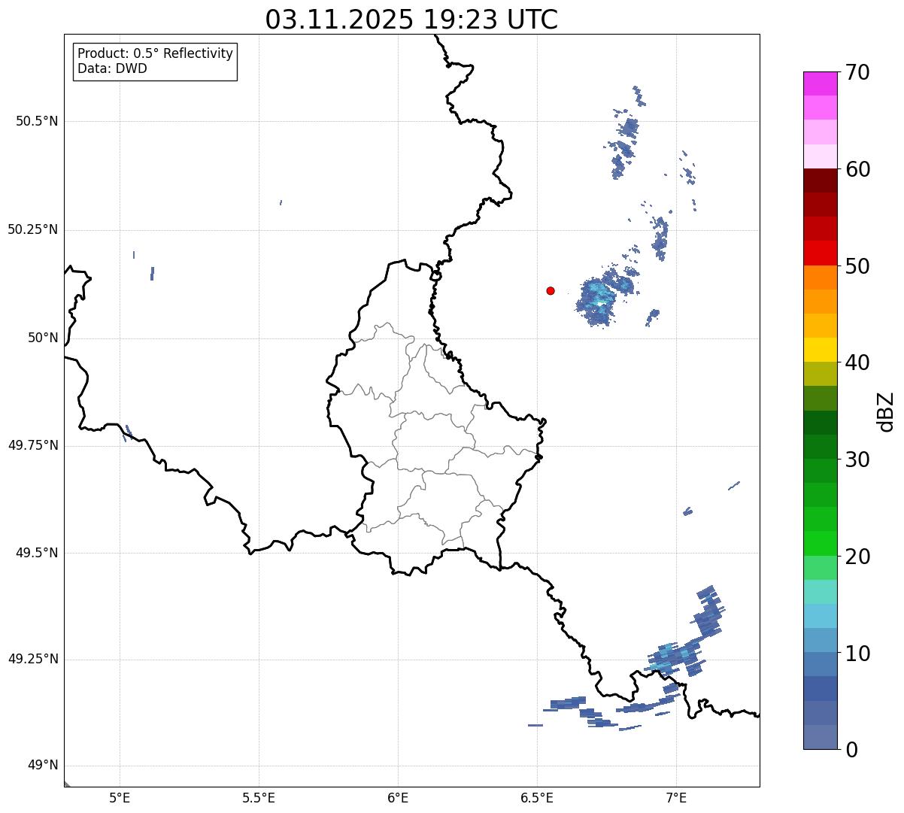Viewport: 904px width, 813px height.
Task: Click the 5°E longitude label
Action: (x=120, y=797)
